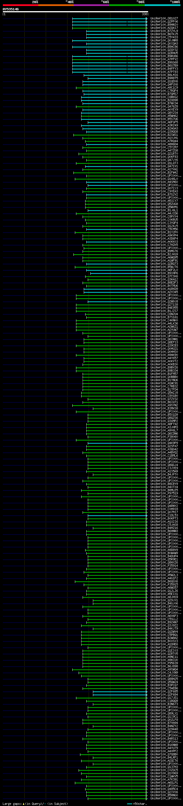Image resolution: width=183 pixels, height=806 pixels.
Task: Open hit UniRef100_C1BML6
Action: pyautogui.click(x=164, y=455)
